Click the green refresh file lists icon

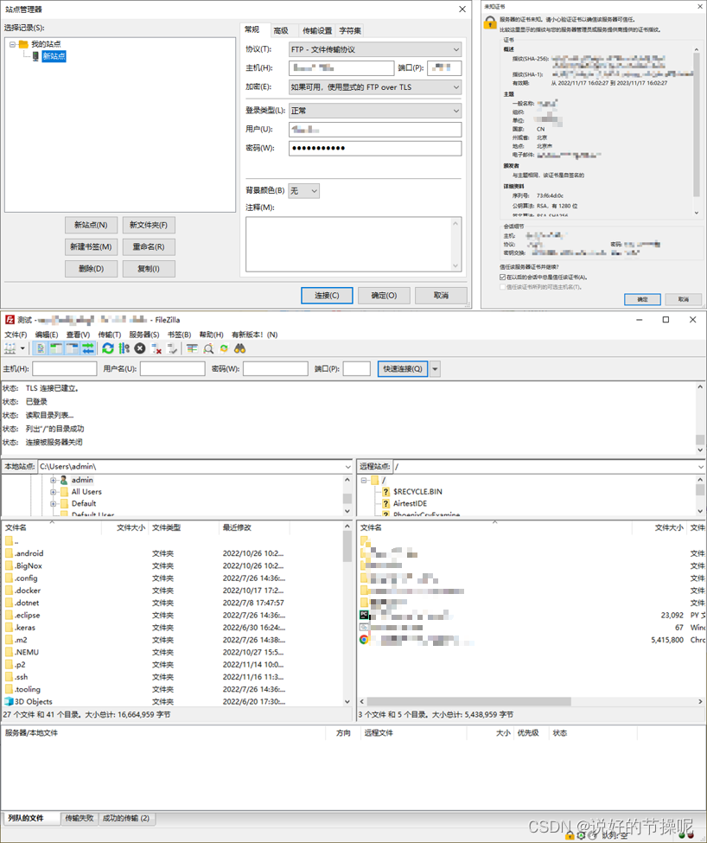pyautogui.click(x=108, y=349)
